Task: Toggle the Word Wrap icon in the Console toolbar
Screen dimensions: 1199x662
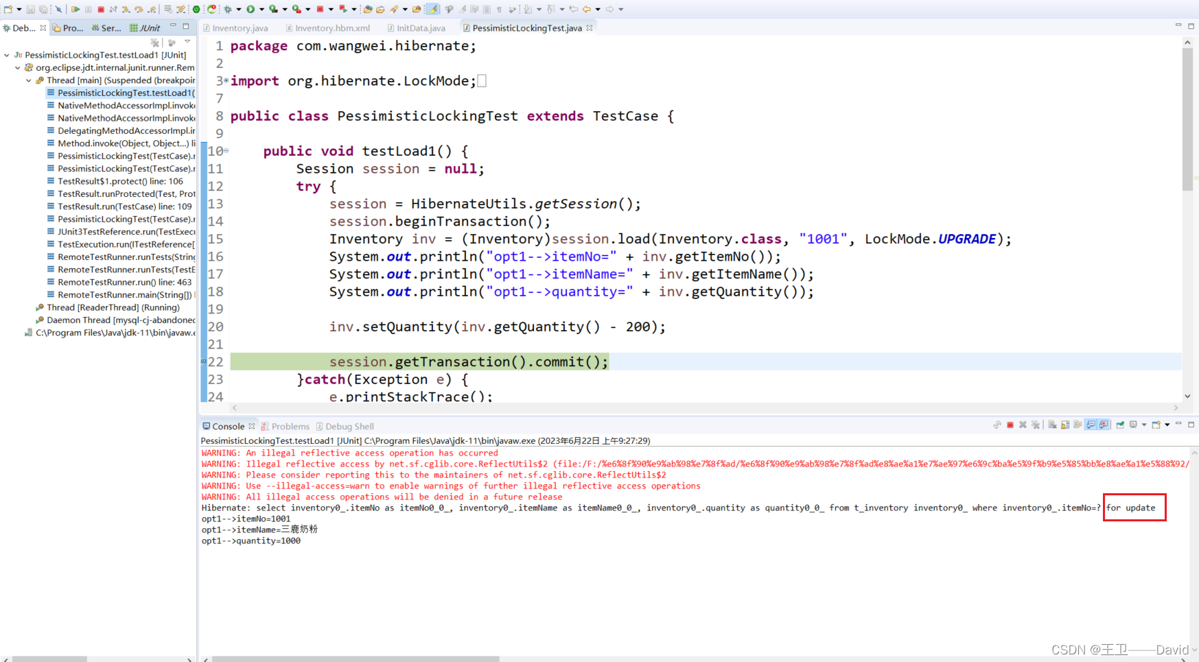Action: point(1078,425)
